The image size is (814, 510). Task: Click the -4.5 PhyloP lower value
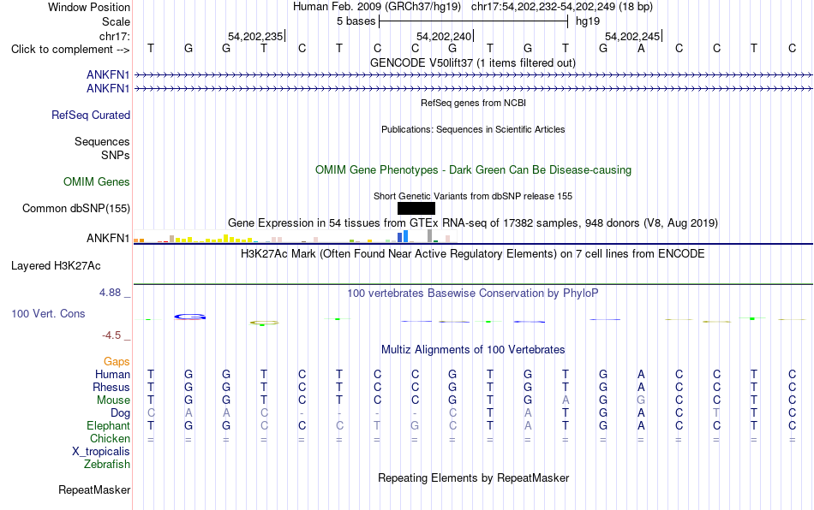[x=111, y=335]
